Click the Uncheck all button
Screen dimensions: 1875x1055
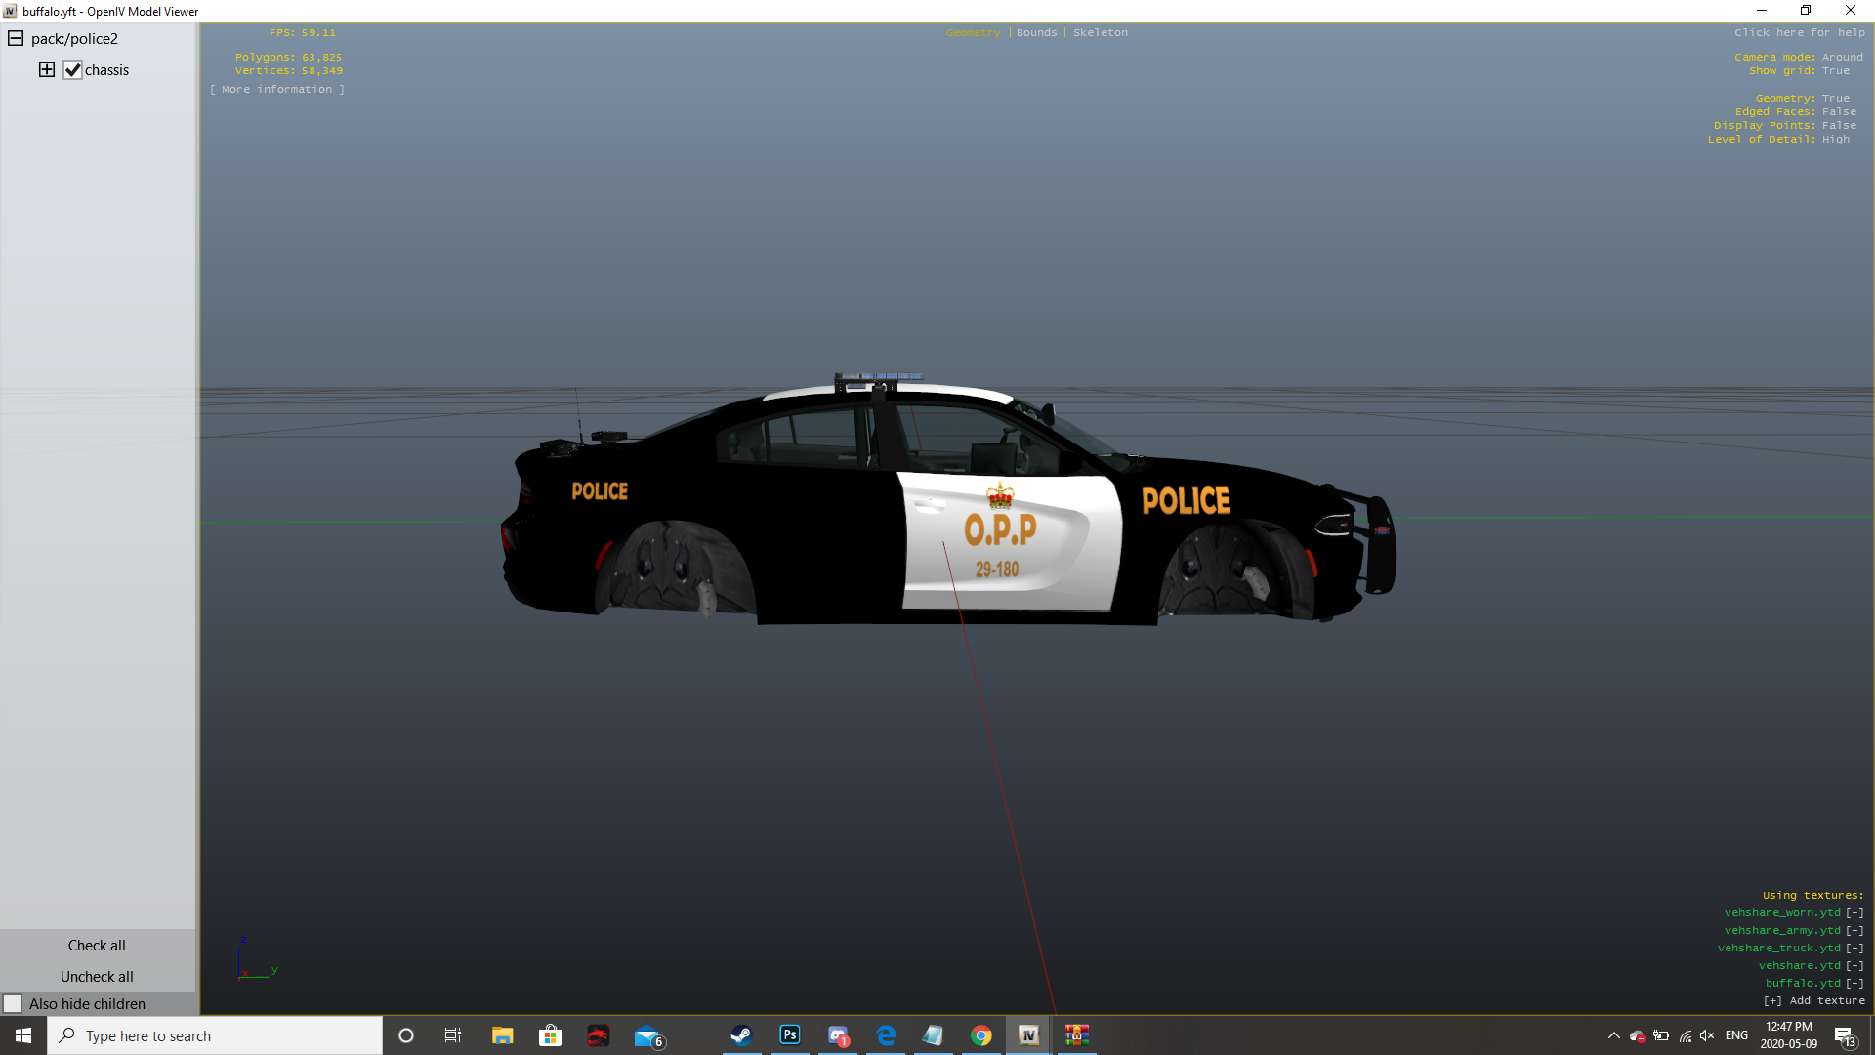(x=97, y=977)
